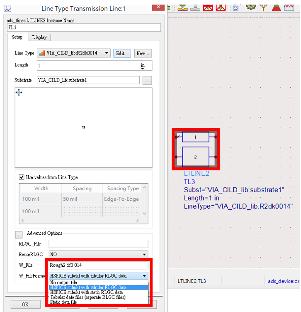Image resolution: width=301 pixels, height=312 pixels.
Task: Open the Line Type dropdown
Action: coord(74,53)
